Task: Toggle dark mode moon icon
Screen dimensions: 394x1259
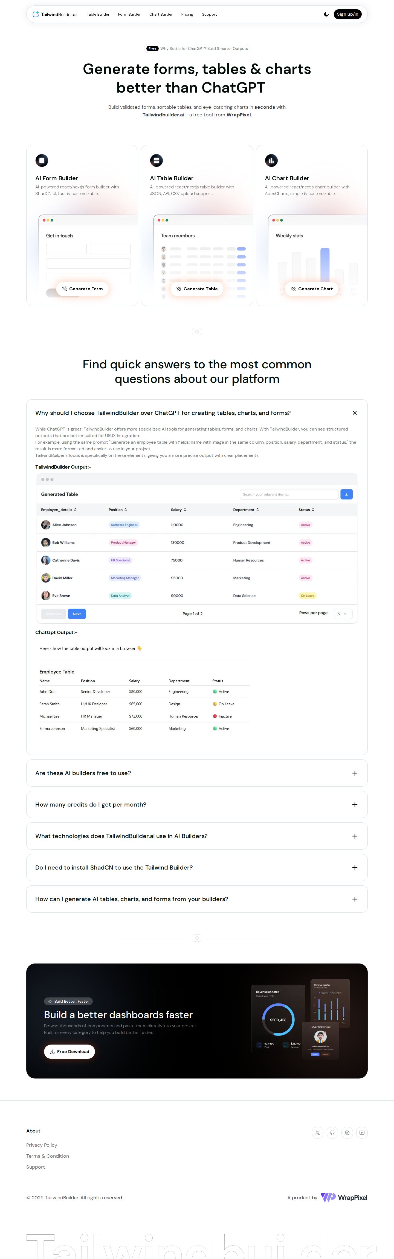Action: [x=326, y=14]
